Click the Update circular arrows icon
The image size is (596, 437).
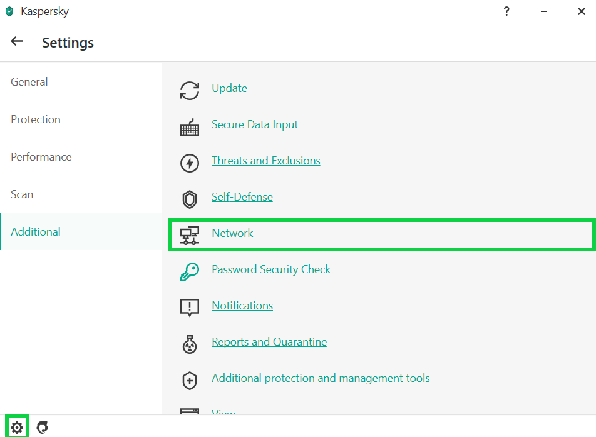189,90
